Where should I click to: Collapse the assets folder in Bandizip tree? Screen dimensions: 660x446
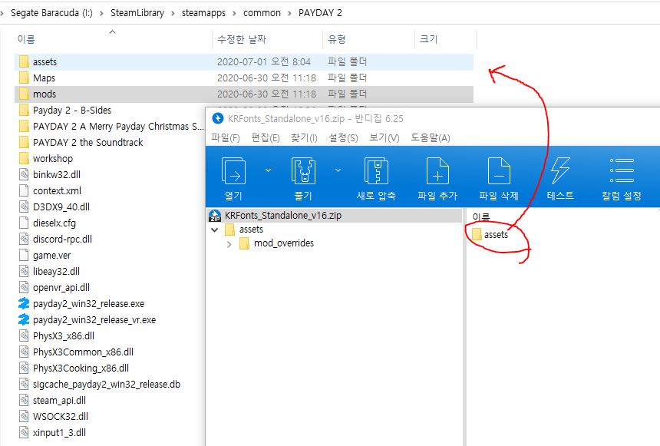pyautogui.click(x=215, y=230)
